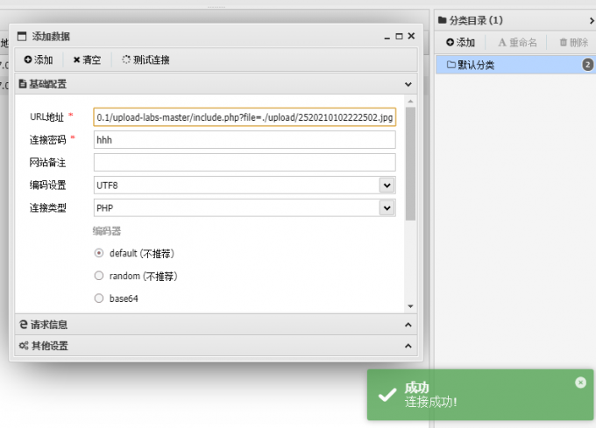Click the form's vertical scrollbar thumb
This screenshot has height=428, width=596.
tap(410, 164)
